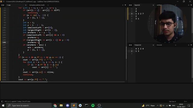Close the Output.txt tab
Image resolution: width=193 pixels, height=108 pixels.
[153, 45]
